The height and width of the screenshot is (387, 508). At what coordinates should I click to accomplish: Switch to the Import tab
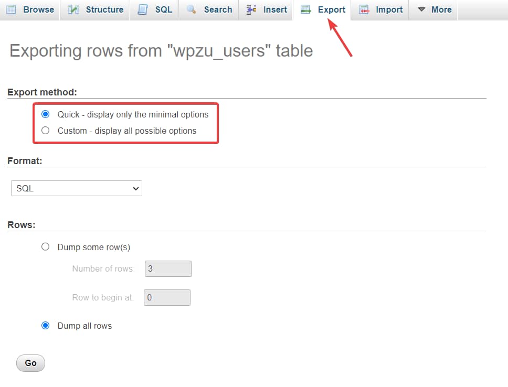(x=380, y=10)
